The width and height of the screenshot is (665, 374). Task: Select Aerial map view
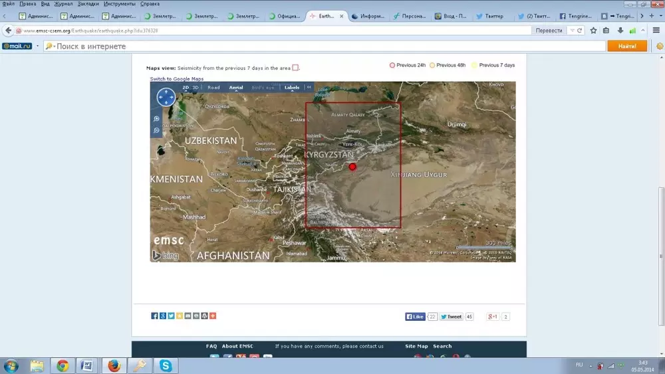pyautogui.click(x=236, y=88)
